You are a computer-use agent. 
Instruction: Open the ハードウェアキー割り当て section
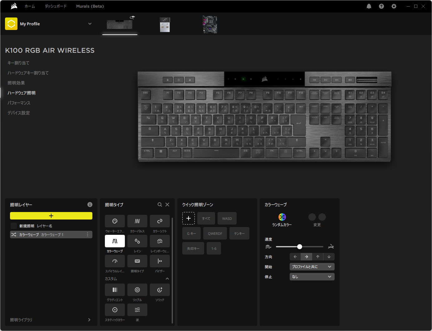(28, 73)
